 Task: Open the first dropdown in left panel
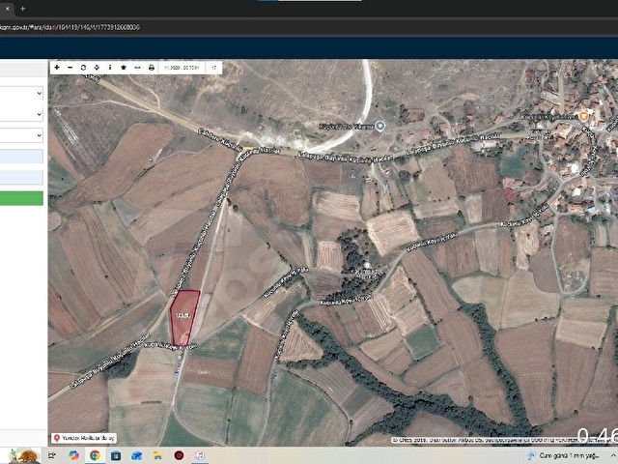click(21, 93)
